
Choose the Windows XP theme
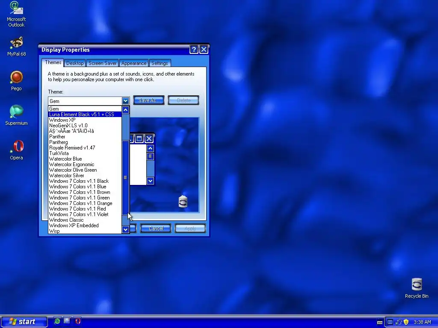pos(85,120)
